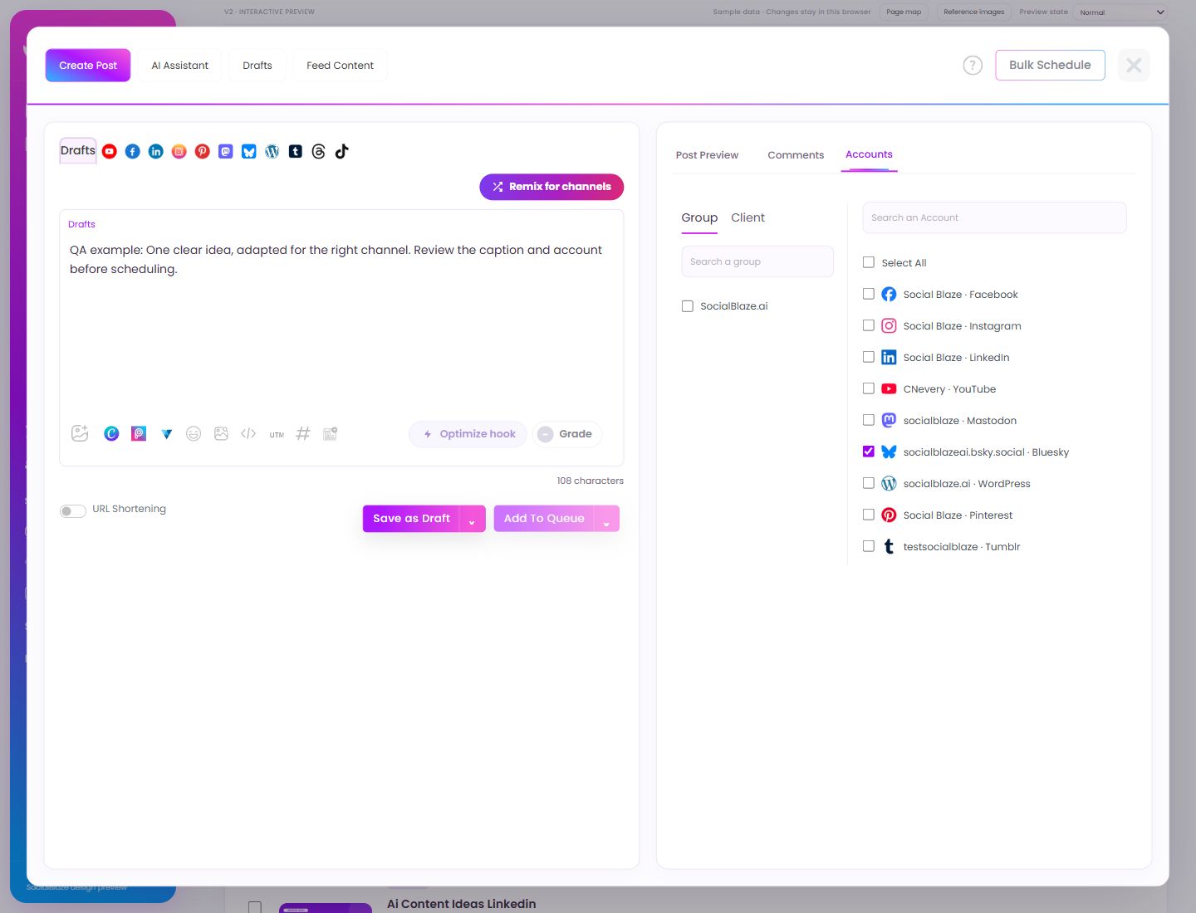Open the help question mark icon

973,66
